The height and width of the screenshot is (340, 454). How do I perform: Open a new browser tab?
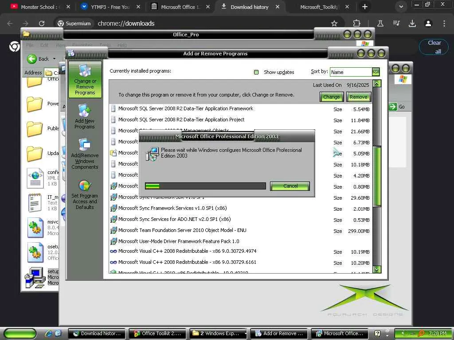365,7
